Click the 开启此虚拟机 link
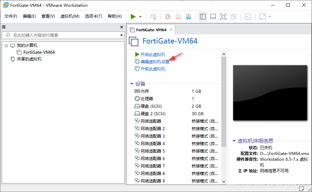The height and width of the screenshot is (192, 312). tap(153, 54)
